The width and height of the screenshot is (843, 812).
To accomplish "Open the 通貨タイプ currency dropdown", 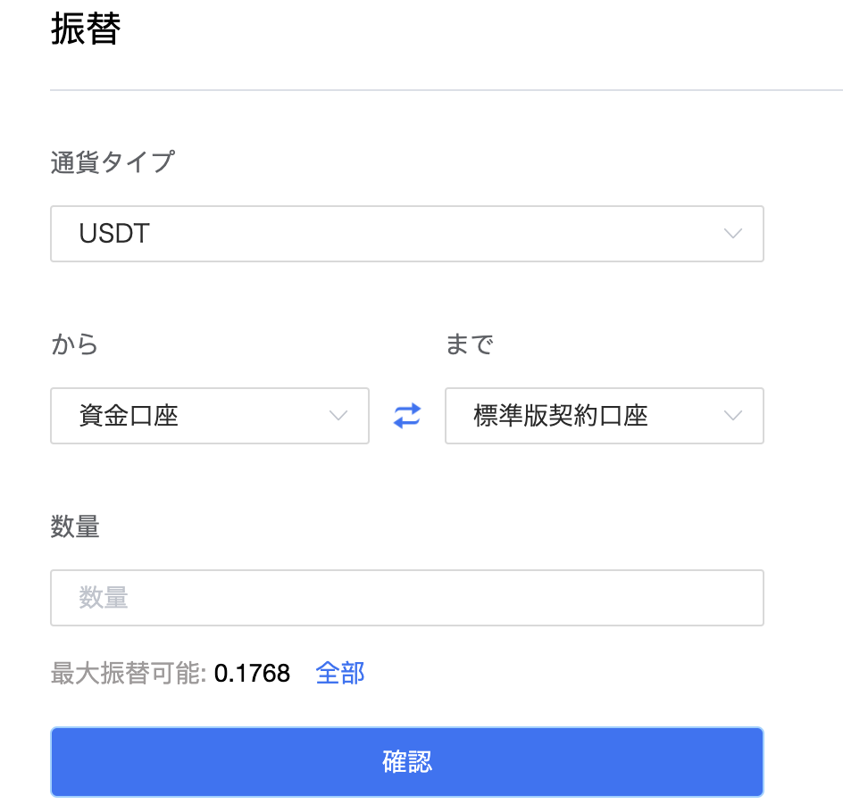I will (407, 234).
